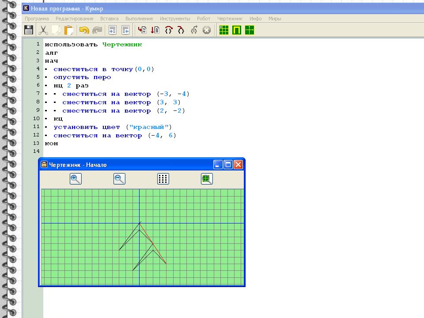Image resolution: width=424 pixels, height=318 pixels.
Task: Maximize the Чертежник window
Action: point(228,164)
